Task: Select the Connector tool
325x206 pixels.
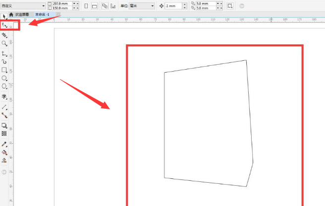Action: (4, 115)
